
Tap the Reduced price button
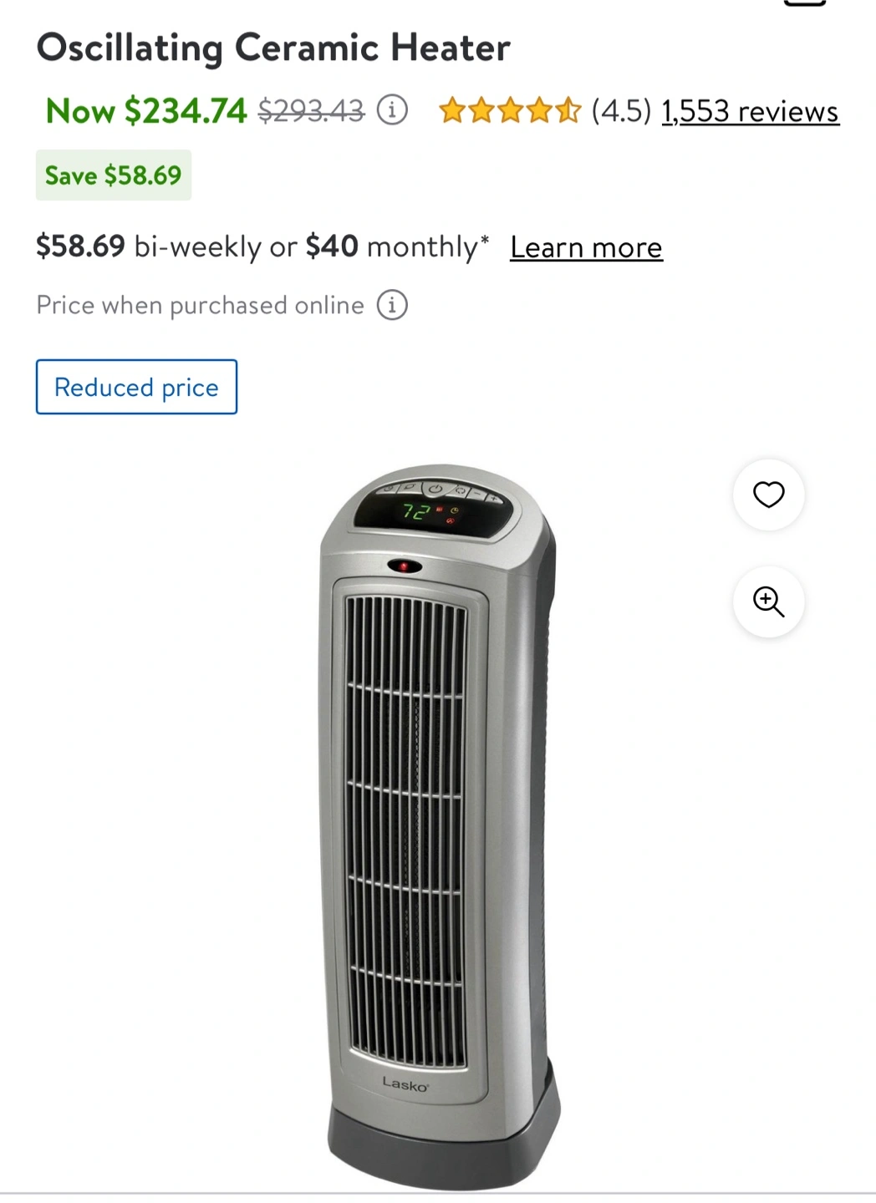point(136,387)
